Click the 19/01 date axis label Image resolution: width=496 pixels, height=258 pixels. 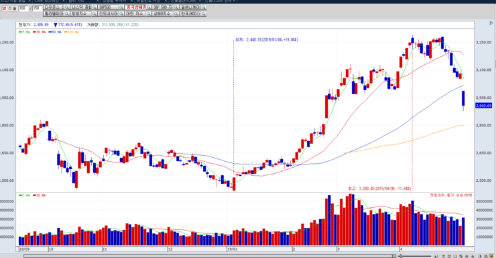232,249
